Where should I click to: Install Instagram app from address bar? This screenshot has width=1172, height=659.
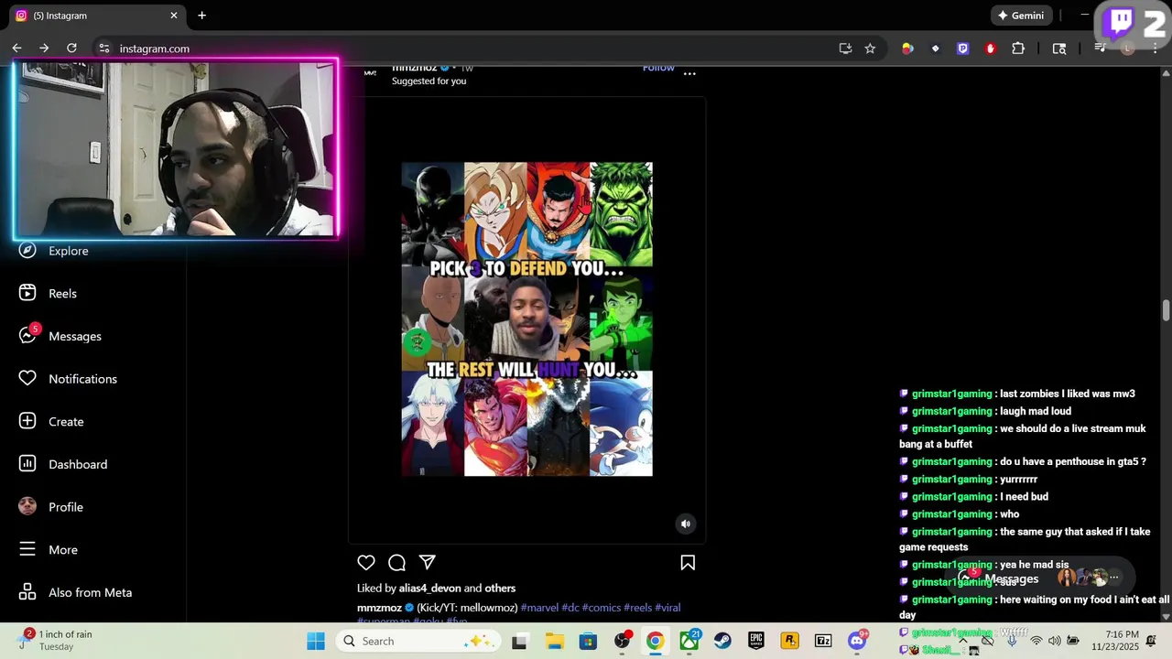click(845, 49)
